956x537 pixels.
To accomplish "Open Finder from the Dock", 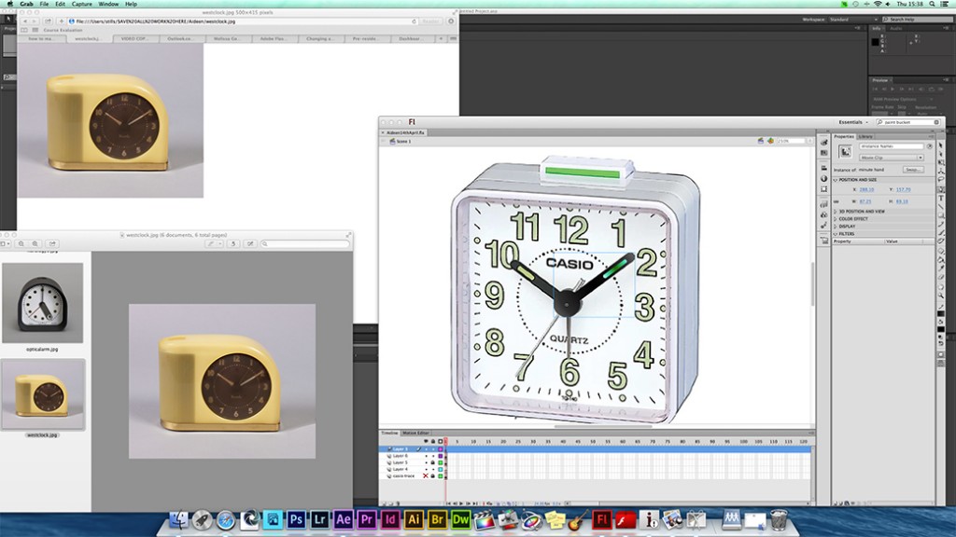I will tap(178, 519).
